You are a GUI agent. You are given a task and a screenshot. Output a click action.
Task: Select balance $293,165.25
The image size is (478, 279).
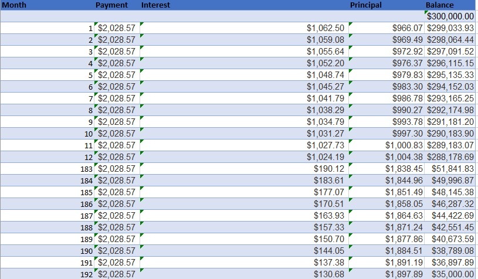tap(450, 98)
